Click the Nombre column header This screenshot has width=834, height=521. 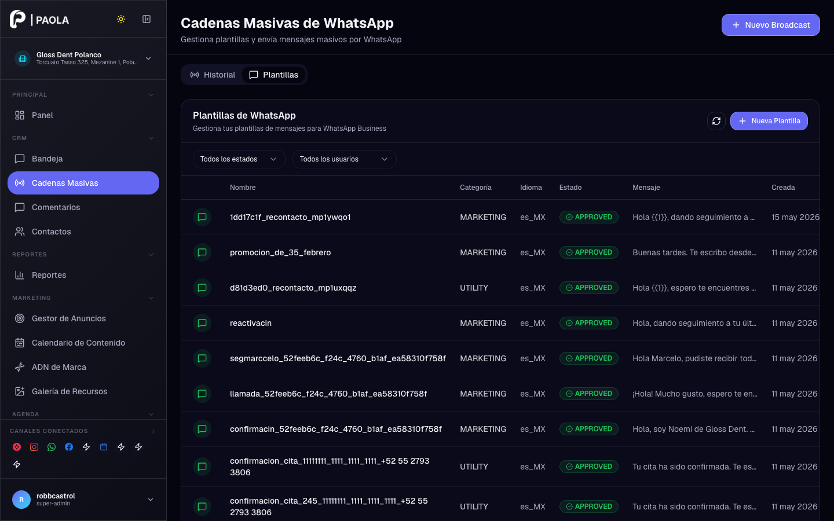tap(243, 188)
